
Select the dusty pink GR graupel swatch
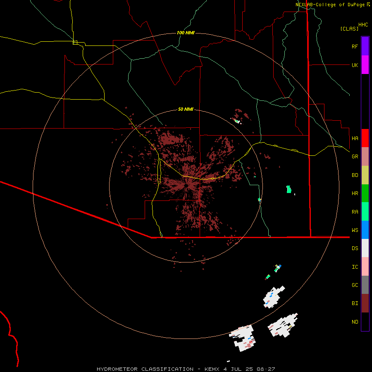pyautogui.click(x=365, y=157)
